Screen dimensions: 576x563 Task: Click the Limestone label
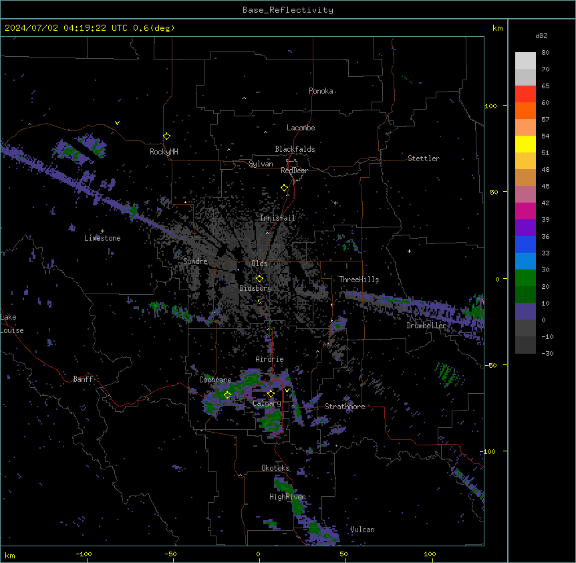coord(102,238)
